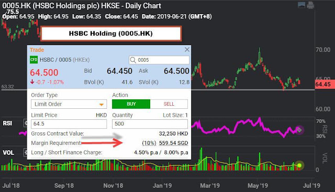Click the green CFD badge icon
Viewport: 335px width, 192px height.
[x=33, y=60]
